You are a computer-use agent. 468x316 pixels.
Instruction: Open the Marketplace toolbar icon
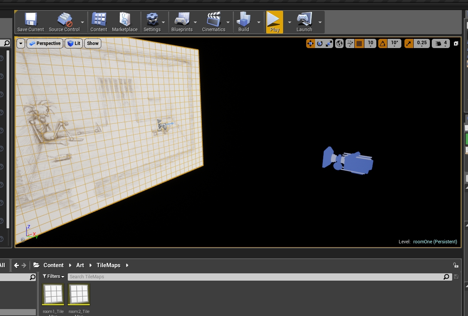pos(125,22)
